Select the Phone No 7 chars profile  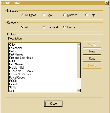43,74
